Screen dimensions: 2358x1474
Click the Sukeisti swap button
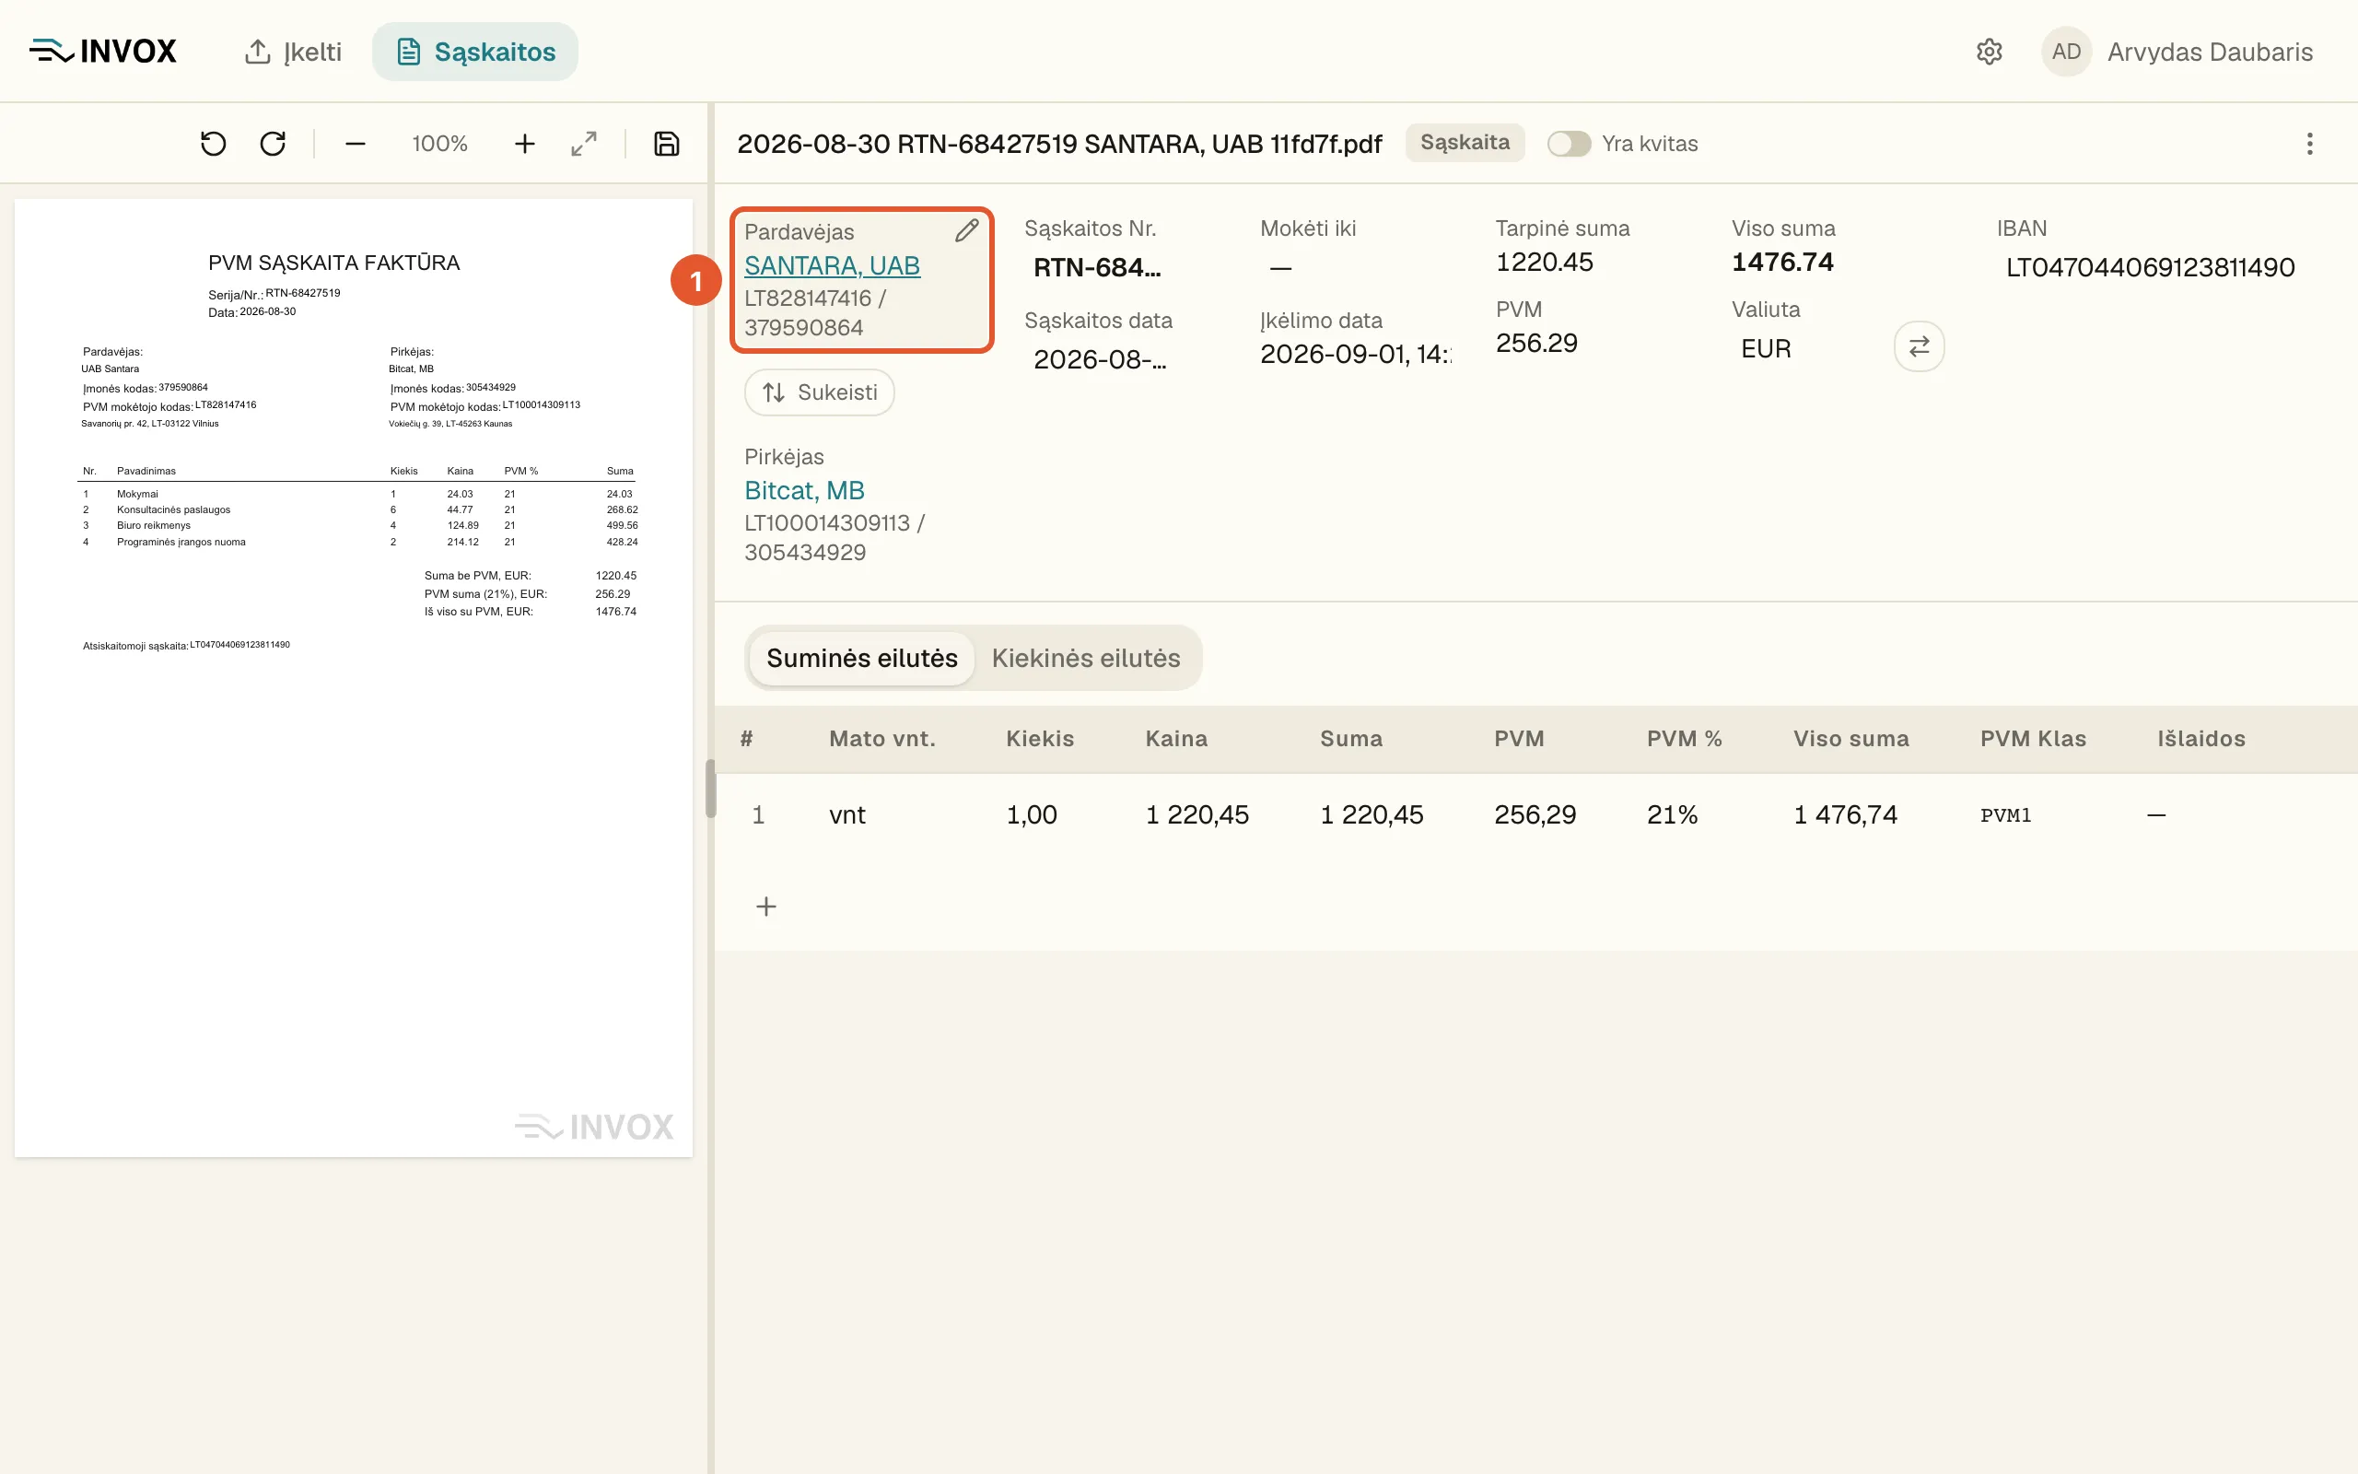pyautogui.click(x=820, y=392)
